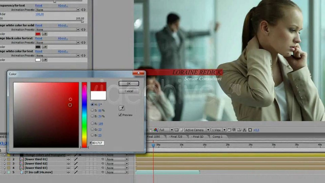The width and height of the screenshot is (325, 183).
Task: Click the hex color input field
Action: click(x=98, y=143)
